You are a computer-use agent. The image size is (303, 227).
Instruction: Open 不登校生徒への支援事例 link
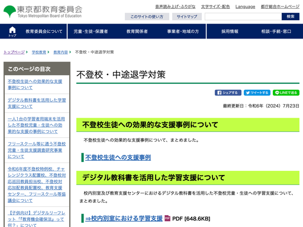point(118,157)
